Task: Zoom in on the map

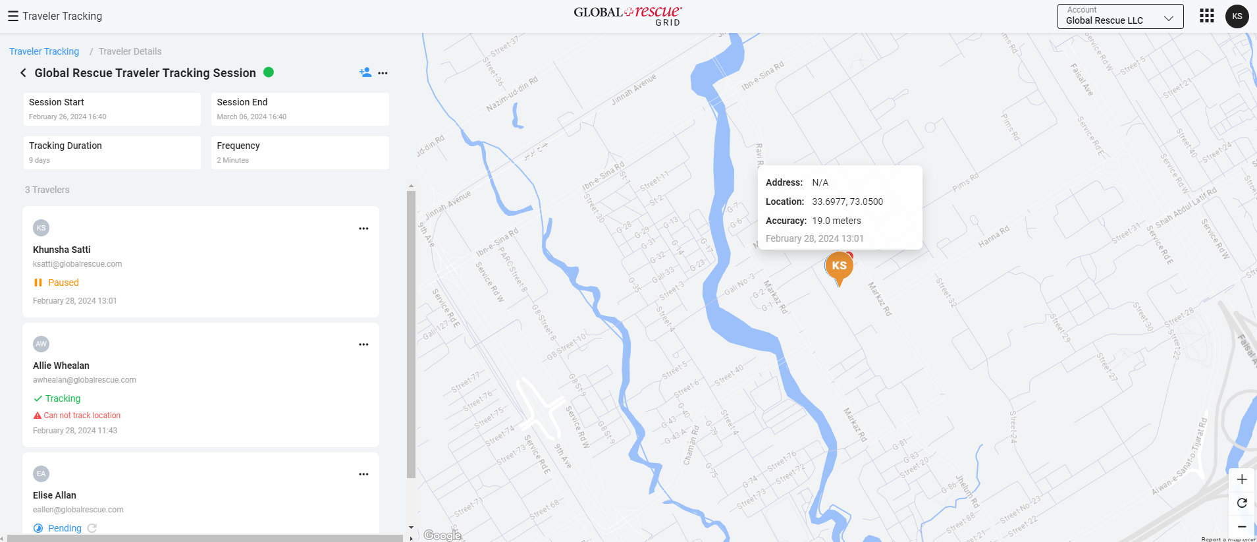Action: click(x=1241, y=479)
